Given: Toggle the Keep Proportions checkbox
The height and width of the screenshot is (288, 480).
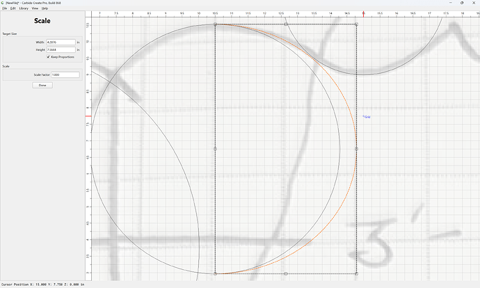Looking at the screenshot, I should click(x=49, y=57).
